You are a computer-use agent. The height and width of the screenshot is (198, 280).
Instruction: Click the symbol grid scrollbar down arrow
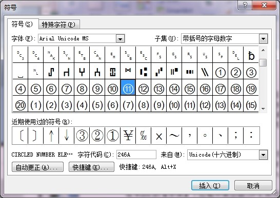point(263,108)
